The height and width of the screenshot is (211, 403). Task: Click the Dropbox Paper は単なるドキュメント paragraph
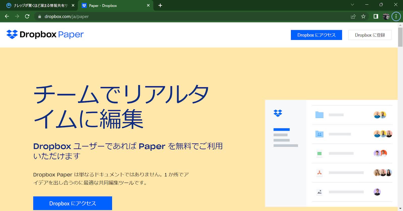click(111, 178)
